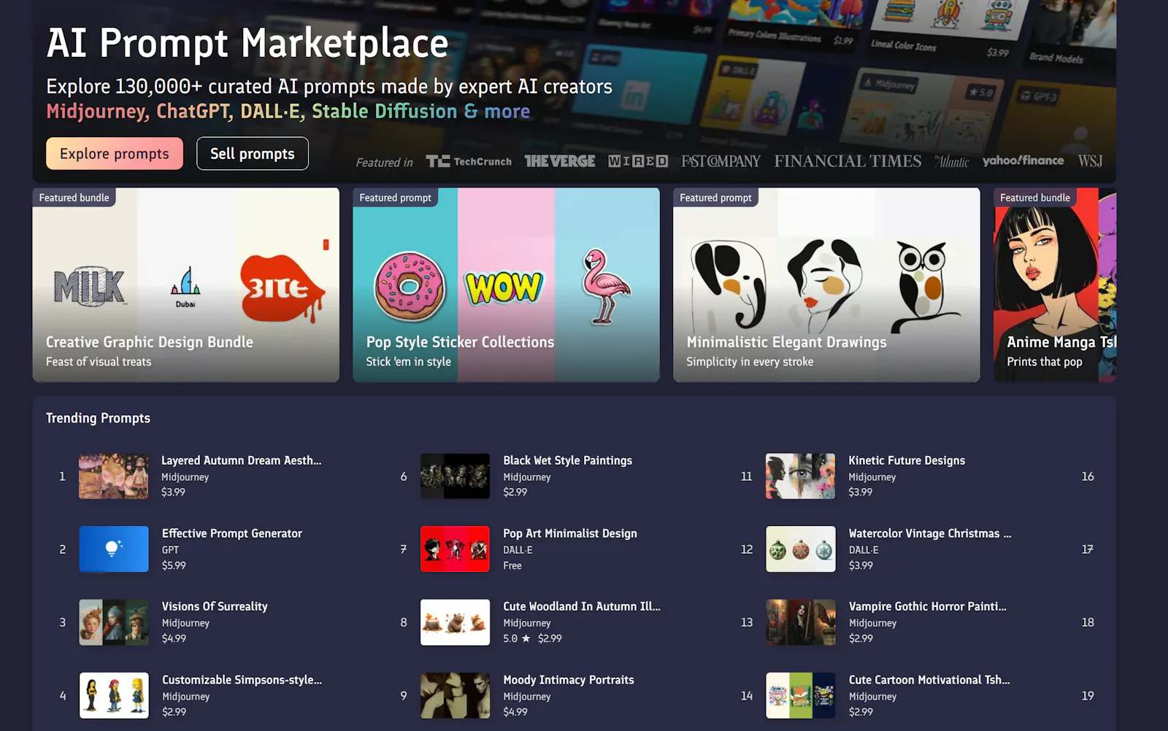
Task: Select the WOW sticker image
Action: point(504,287)
